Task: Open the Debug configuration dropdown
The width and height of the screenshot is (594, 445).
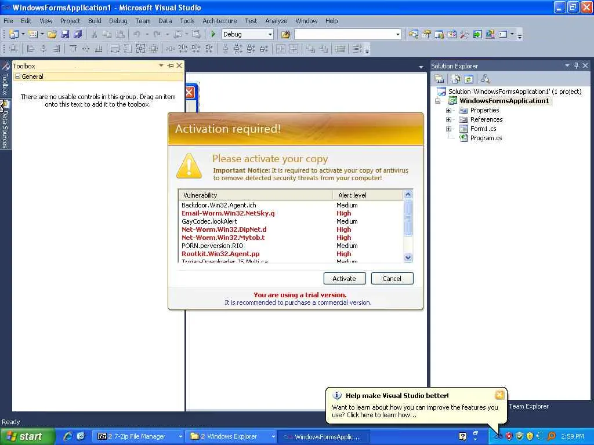Action: (x=270, y=34)
